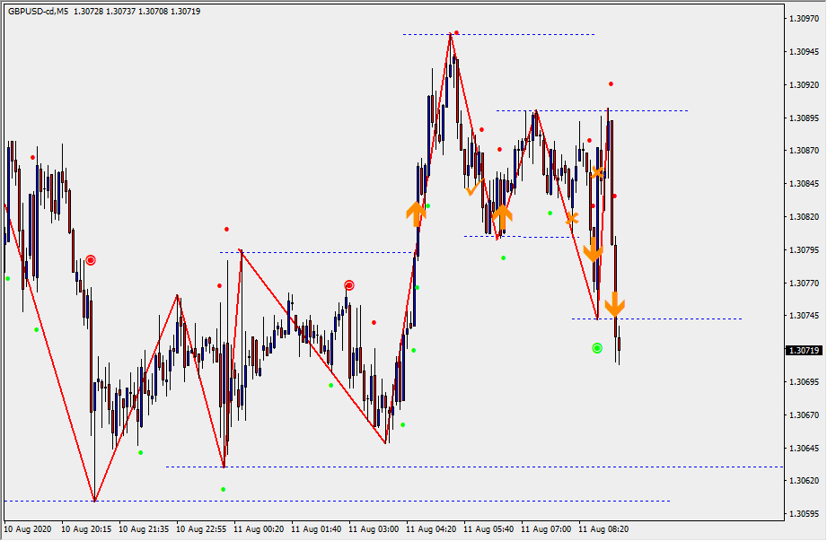Click the first orange up arrow on the rally
827x541 pixels.
tap(415, 214)
